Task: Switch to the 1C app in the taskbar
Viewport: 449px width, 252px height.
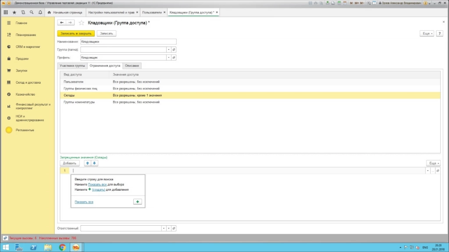Action: point(76,247)
